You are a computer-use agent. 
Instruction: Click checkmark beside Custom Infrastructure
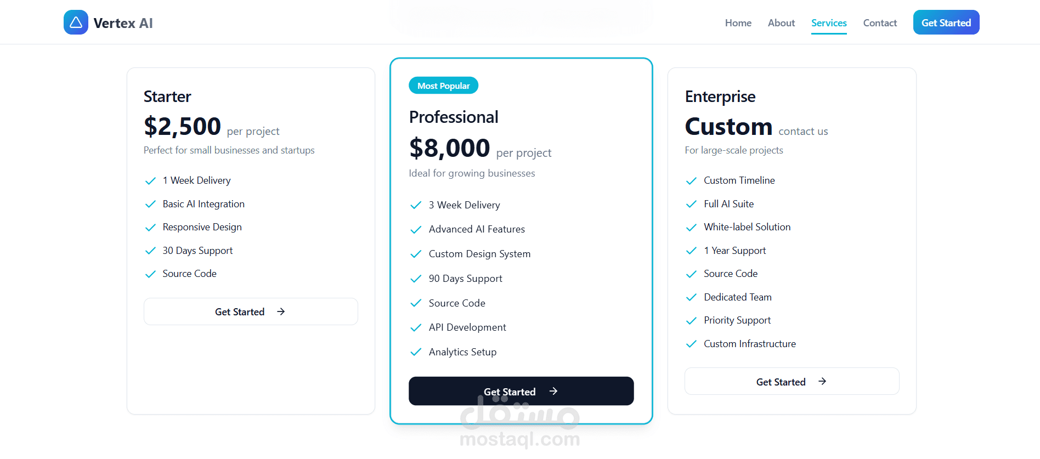point(691,344)
